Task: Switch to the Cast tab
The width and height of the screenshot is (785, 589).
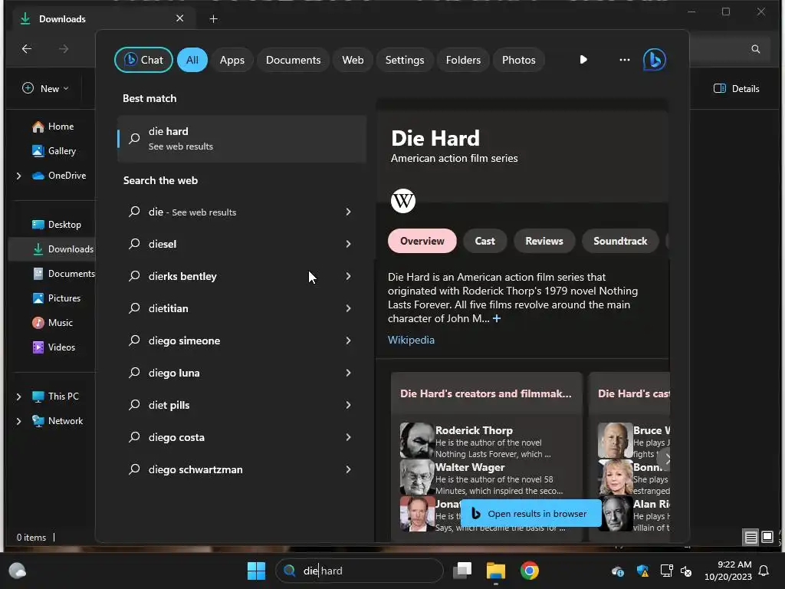Action: click(x=484, y=241)
